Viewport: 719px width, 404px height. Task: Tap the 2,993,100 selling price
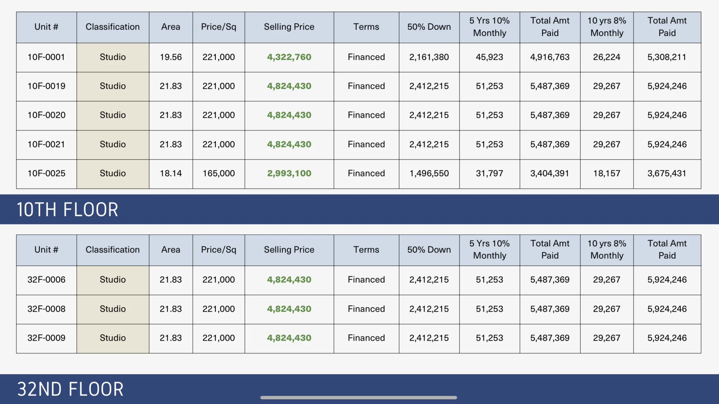click(x=289, y=173)
